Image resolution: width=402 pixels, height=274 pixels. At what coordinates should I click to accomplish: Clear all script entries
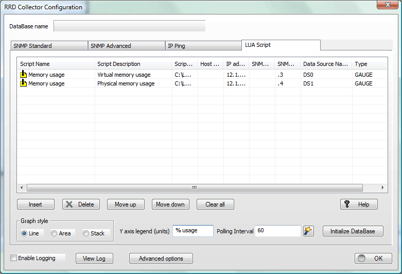click(x=215, y=204)
